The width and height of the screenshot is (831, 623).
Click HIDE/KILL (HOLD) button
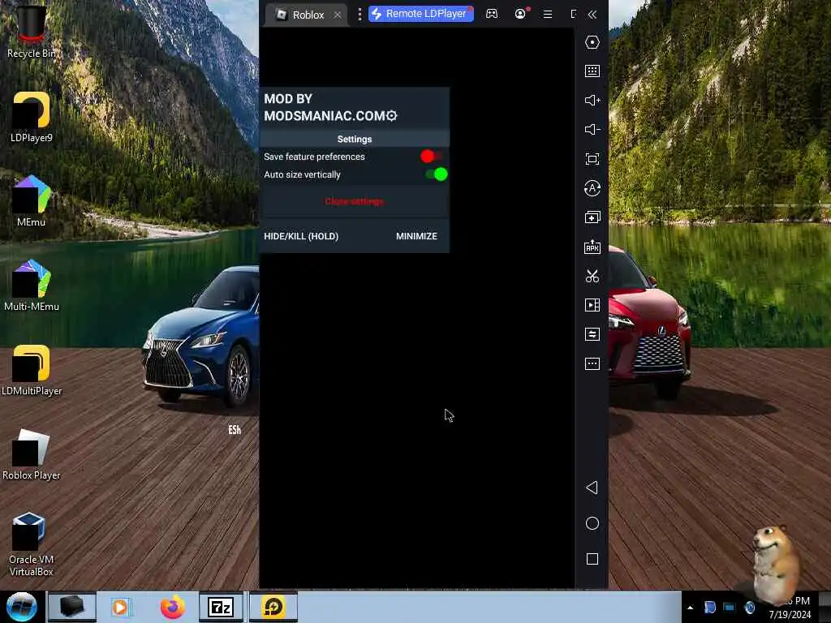tap(301, 236)
